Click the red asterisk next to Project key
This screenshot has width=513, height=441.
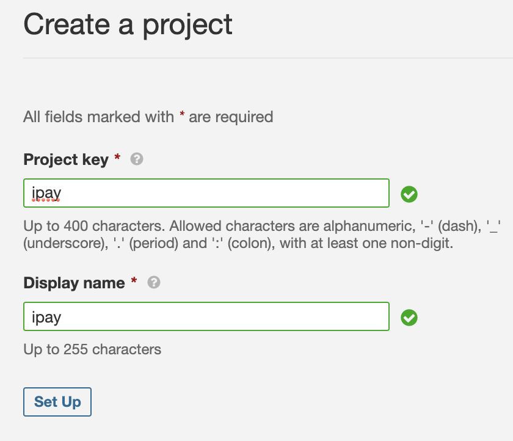pos(117,159)
